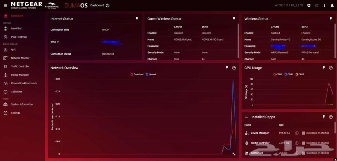Open Installed Rapps list menu icon
Screen dimensions: 337x161
pos(247,117)
